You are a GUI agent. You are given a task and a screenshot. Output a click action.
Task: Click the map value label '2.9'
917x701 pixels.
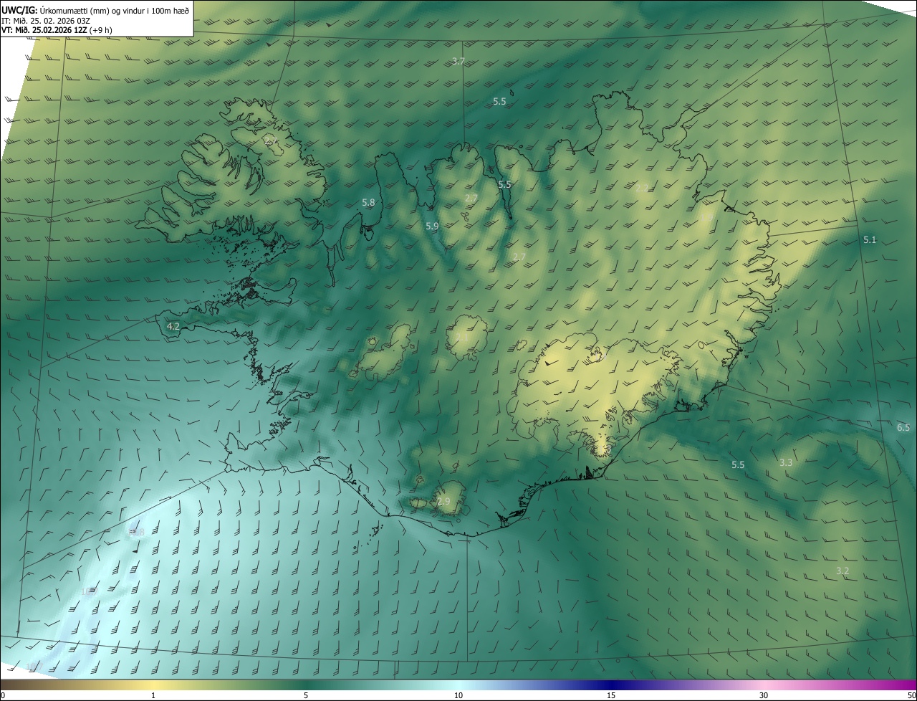[443, 502]
